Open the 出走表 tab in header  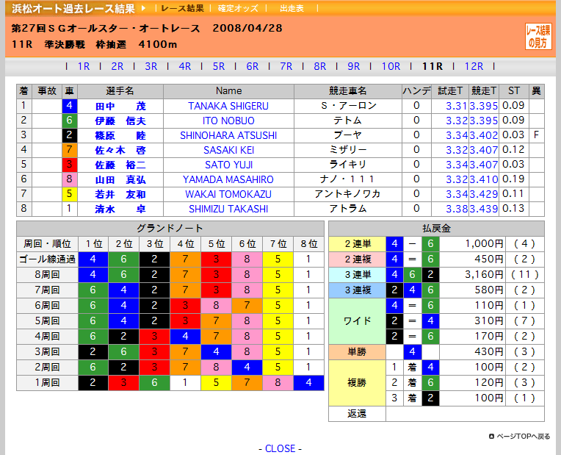(292, 8)
